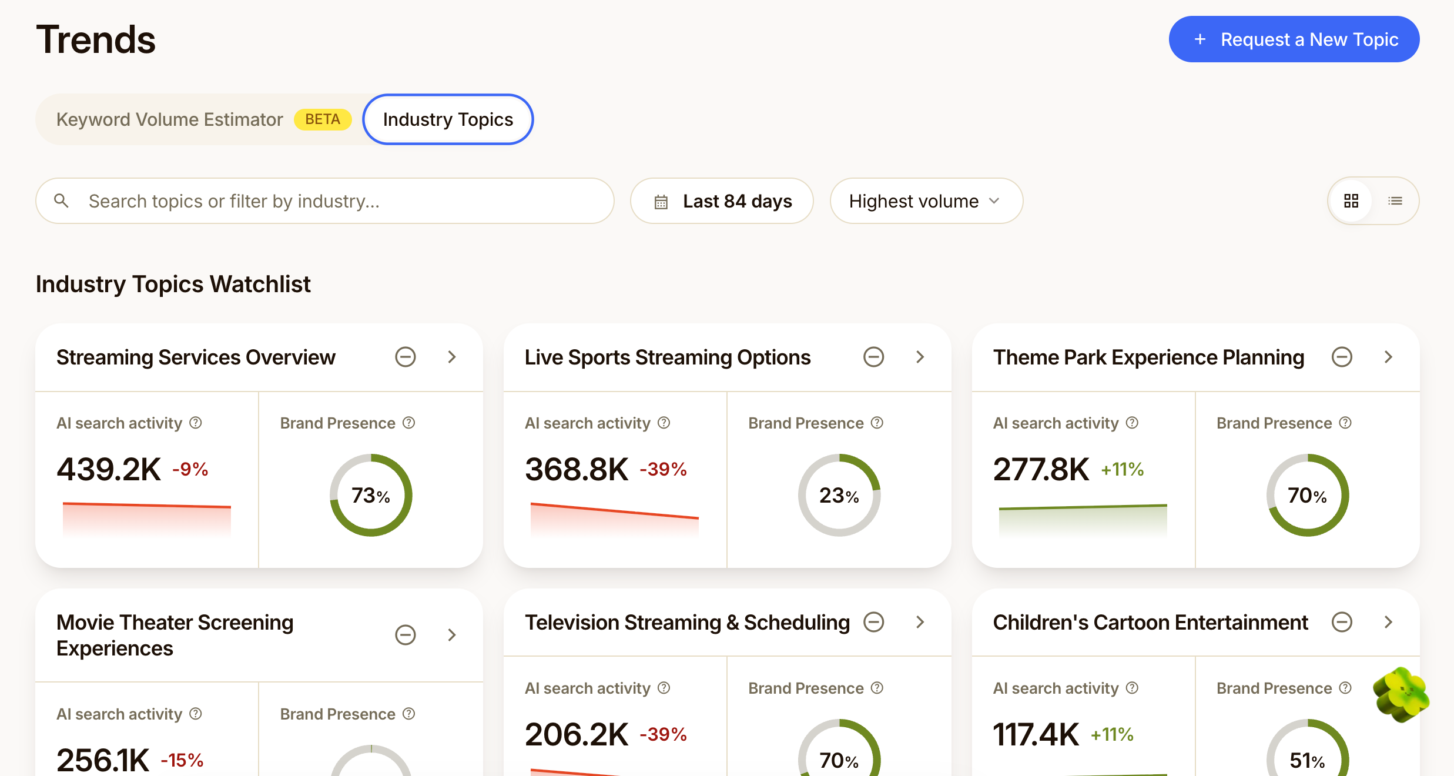Click AI search activity help icon, Live Sports
Screen dimensions: 1454x776
tap(664, 423)
